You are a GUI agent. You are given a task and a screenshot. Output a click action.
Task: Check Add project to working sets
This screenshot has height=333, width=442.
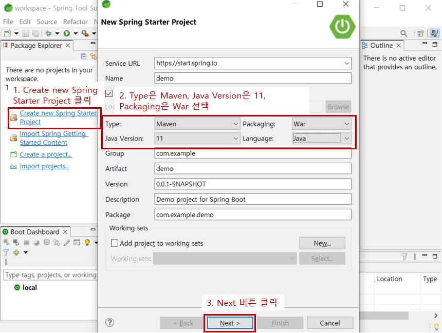[x=115, y=243]
